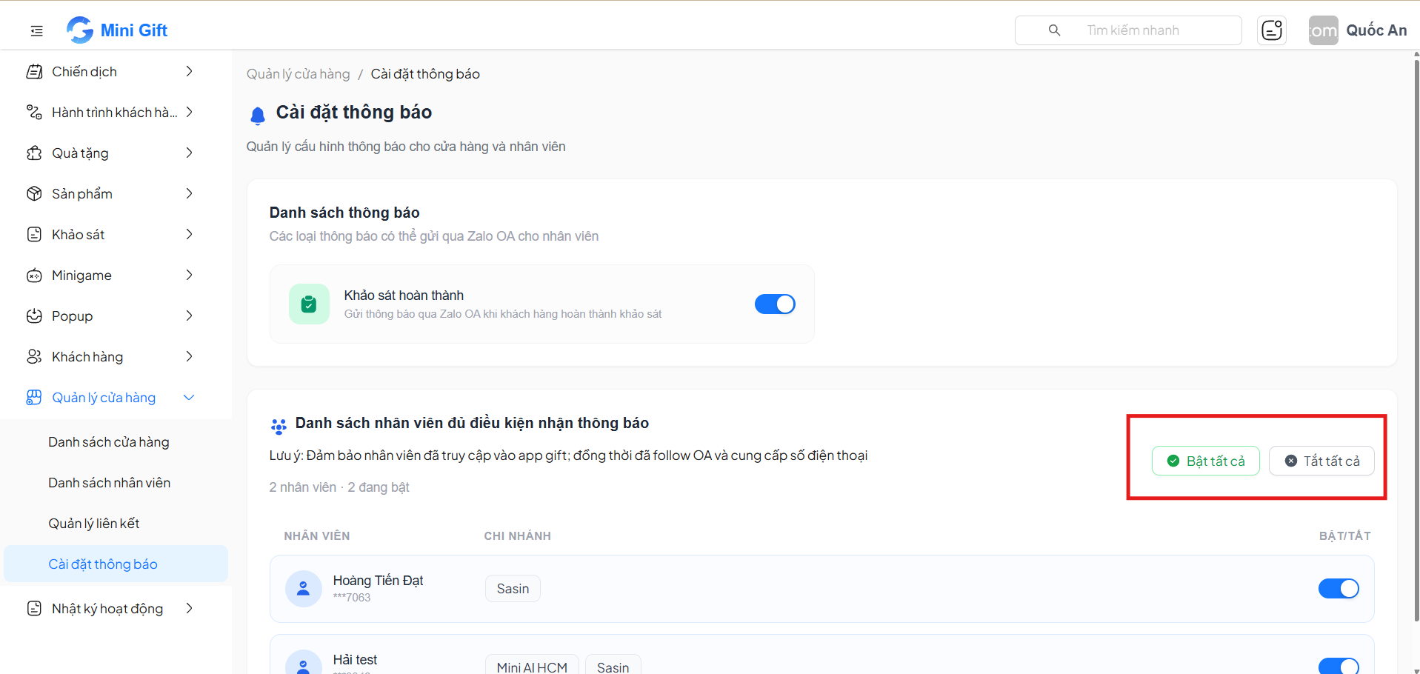This screenshot has height=674, width=1420.
Task: Click the BẬT/TẮT column header
Action: [x=1344, y=536]
